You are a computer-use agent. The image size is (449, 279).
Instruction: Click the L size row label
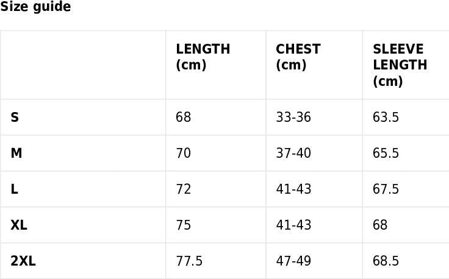[x=14, y=189]
